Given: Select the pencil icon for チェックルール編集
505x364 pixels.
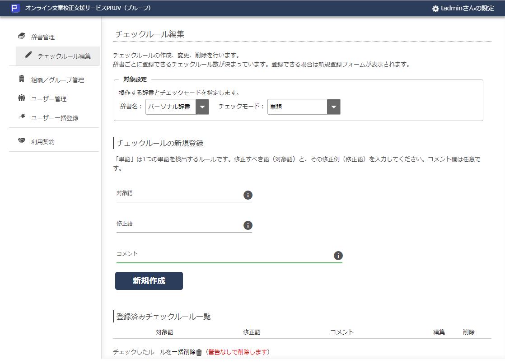Looking at the screenshot, I should click(x=28, y=55).
